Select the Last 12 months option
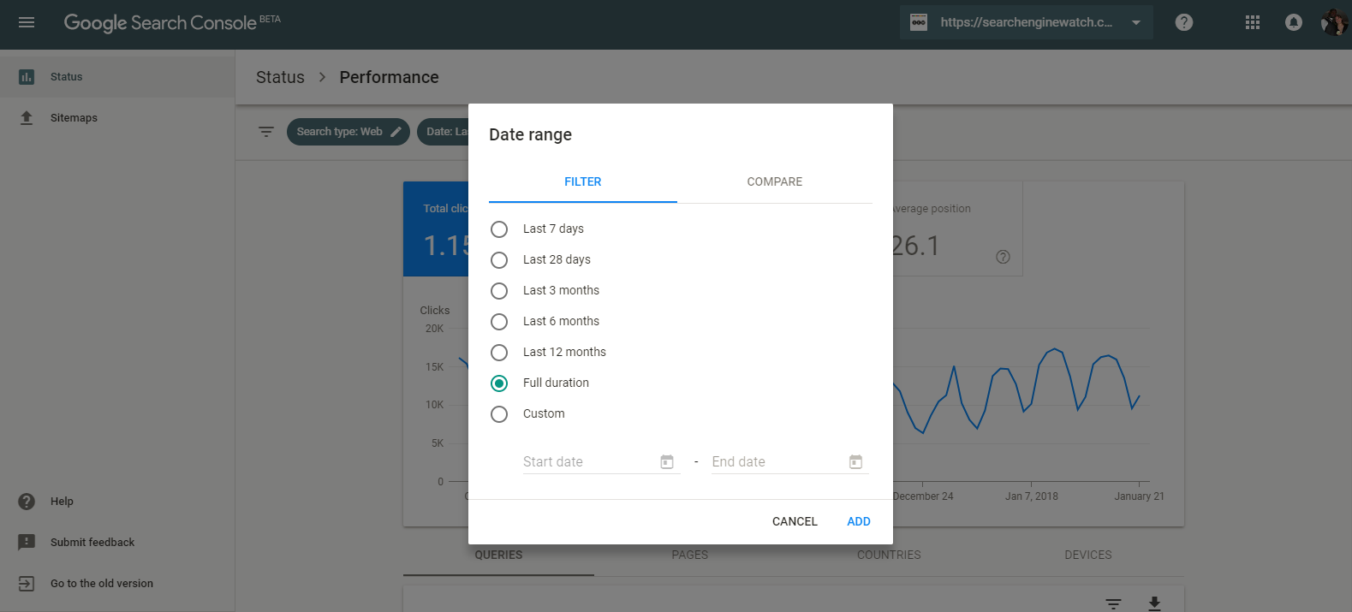 pyautogui.click(x=499, y=353)
